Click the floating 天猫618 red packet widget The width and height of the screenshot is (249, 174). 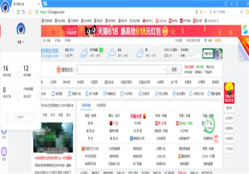tap(229, 93)
